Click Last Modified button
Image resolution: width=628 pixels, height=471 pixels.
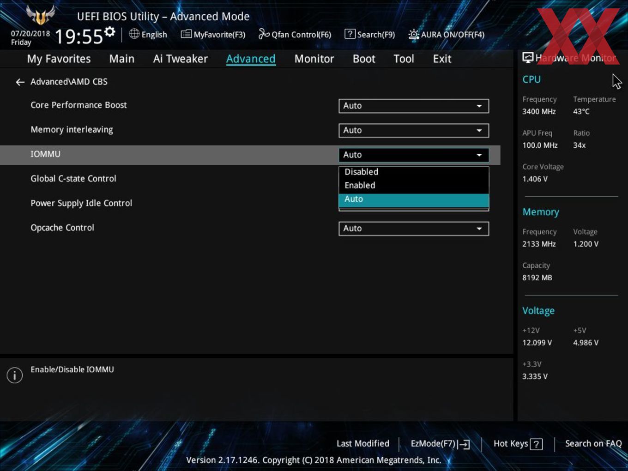(363, 443)
